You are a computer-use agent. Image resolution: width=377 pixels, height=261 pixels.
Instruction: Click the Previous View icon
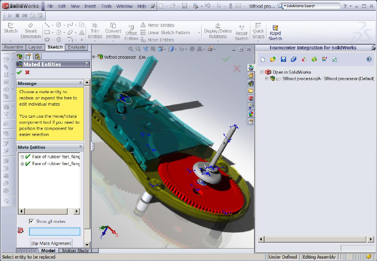point(145,49)
